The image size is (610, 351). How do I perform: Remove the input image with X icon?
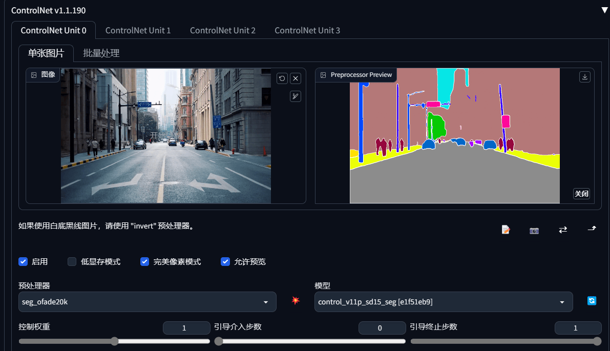(x=296, y=78)
